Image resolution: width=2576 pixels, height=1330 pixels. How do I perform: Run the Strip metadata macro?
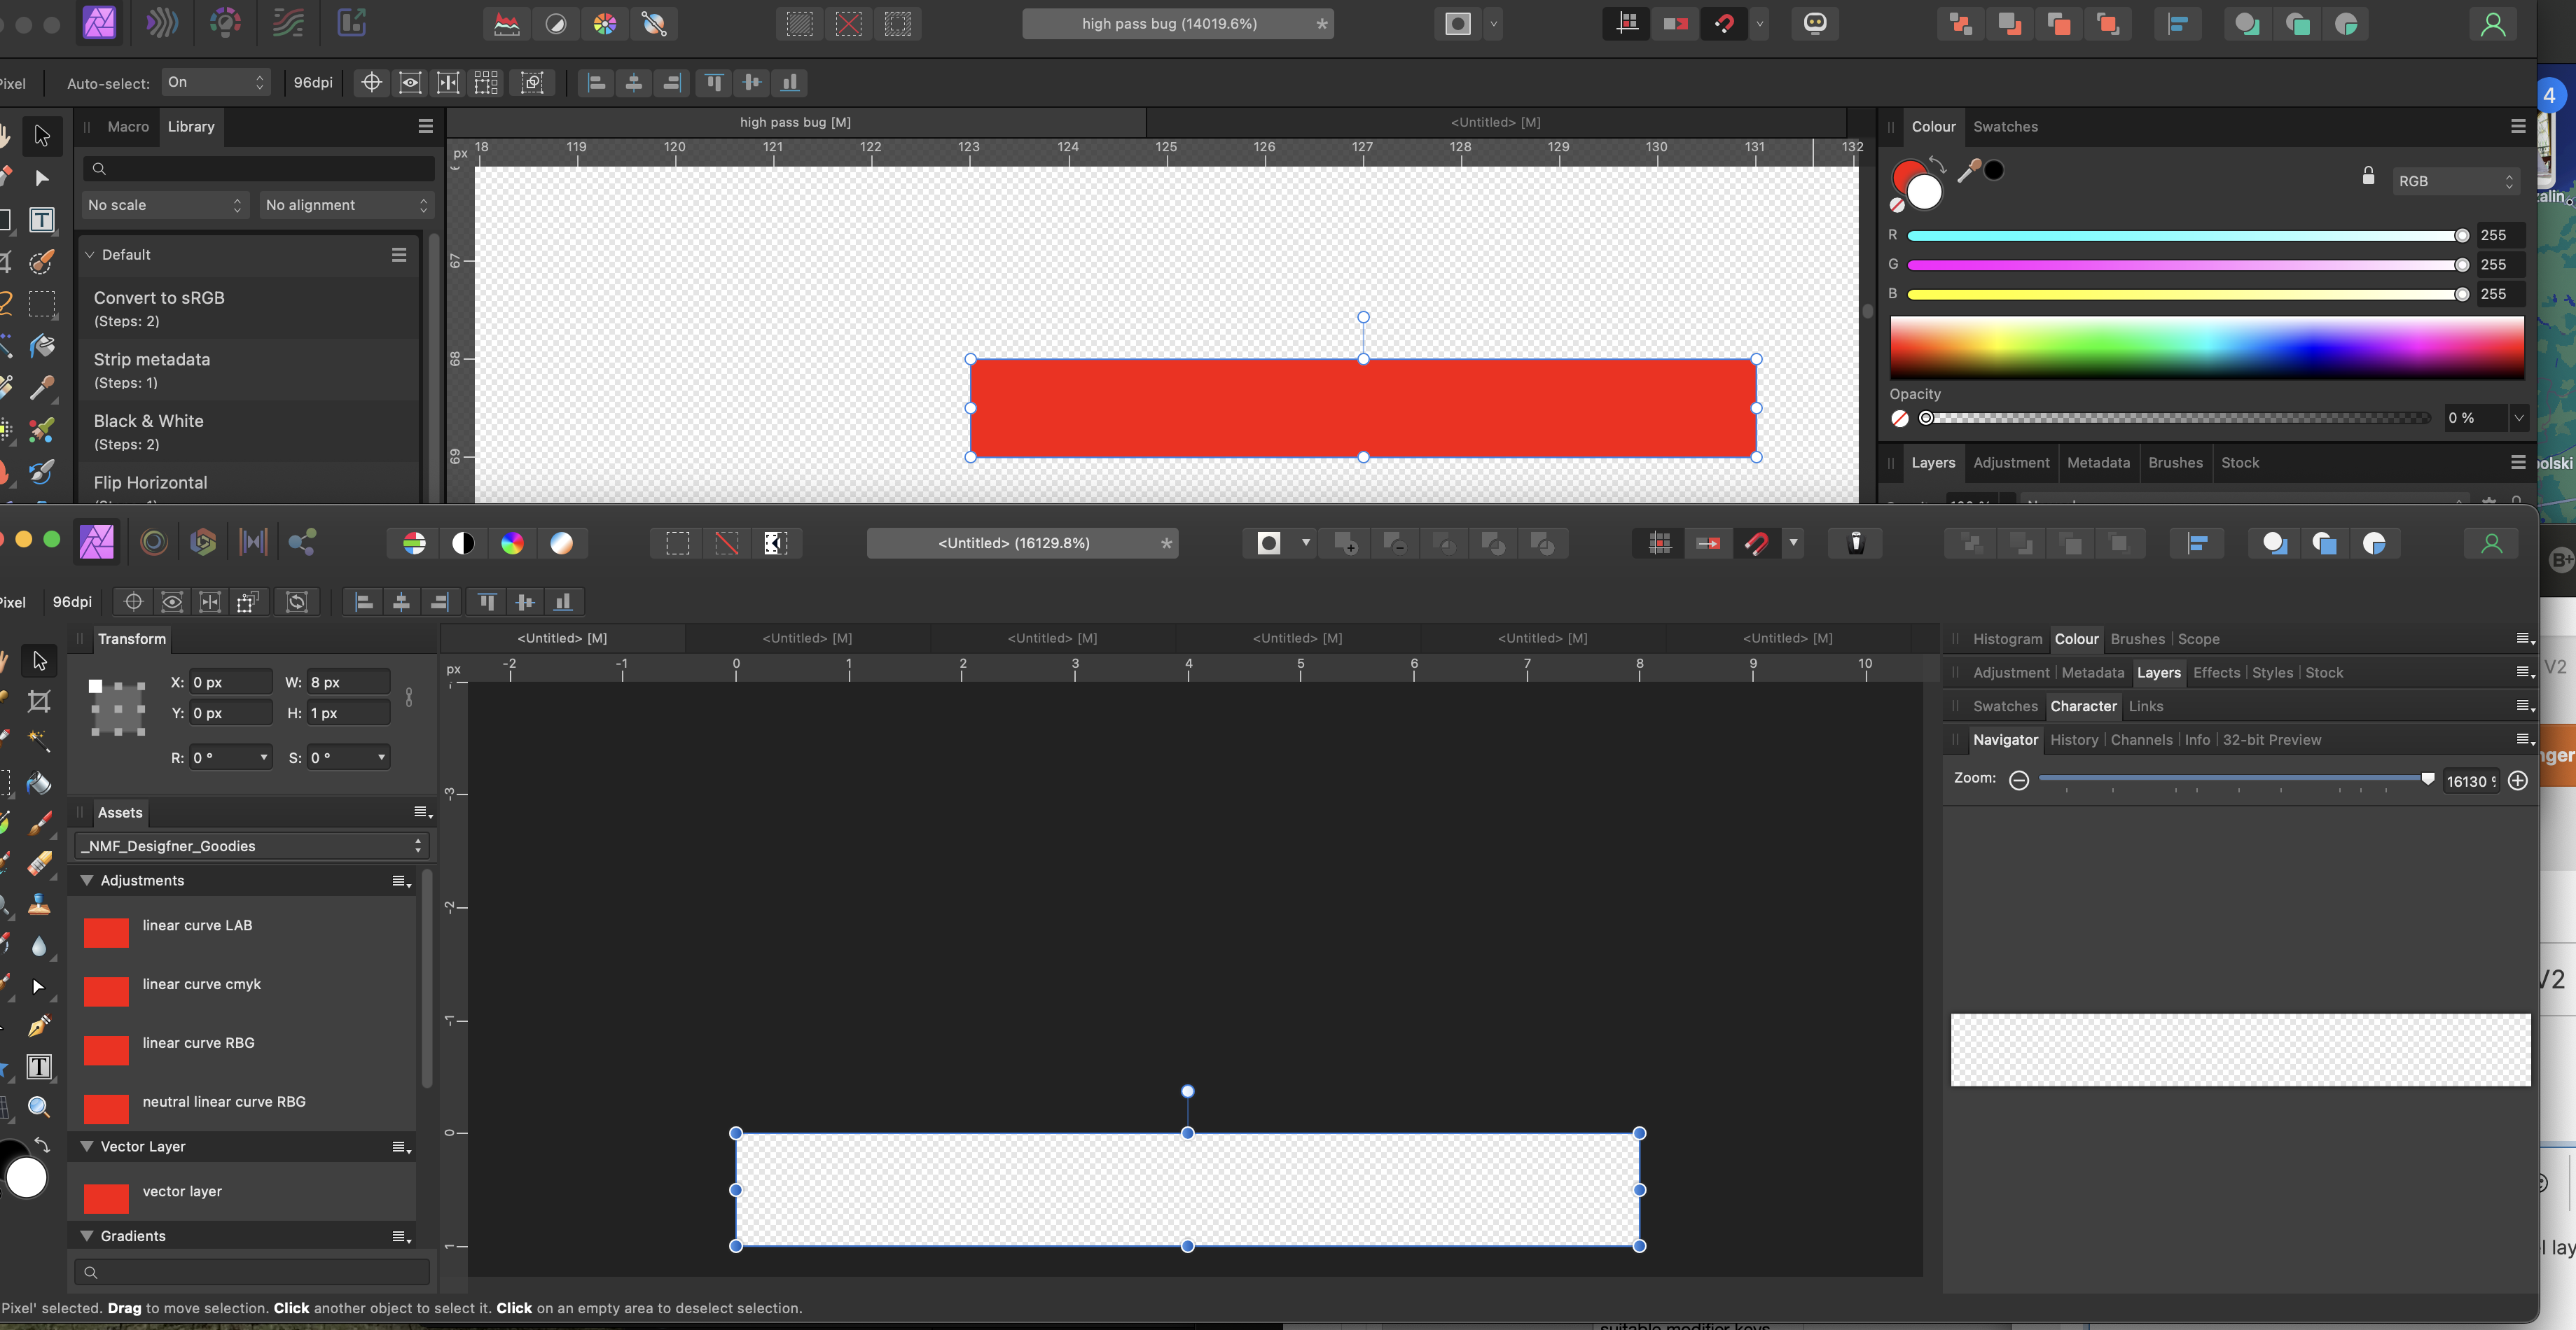pos(249,370)
